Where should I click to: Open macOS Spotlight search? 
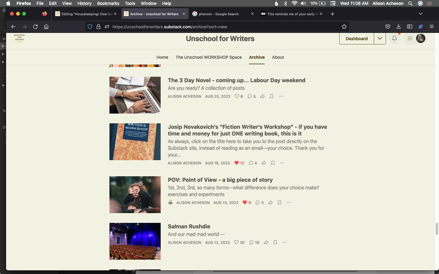tap(410, 3)
